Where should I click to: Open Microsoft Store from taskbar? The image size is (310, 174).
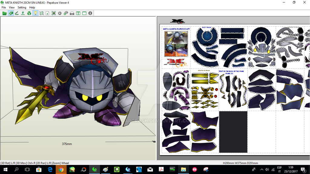coord(39,169)
